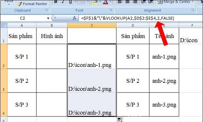Select column A header
The width and height of the screenshot is (203, 122).
click(22, 25)
